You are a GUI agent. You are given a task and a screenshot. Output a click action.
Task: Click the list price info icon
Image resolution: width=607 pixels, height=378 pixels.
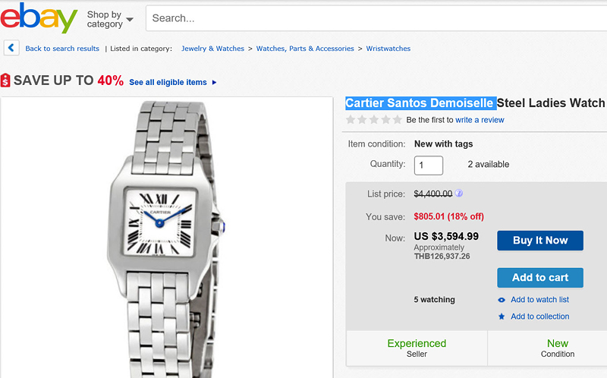click(x=459, y=194)
